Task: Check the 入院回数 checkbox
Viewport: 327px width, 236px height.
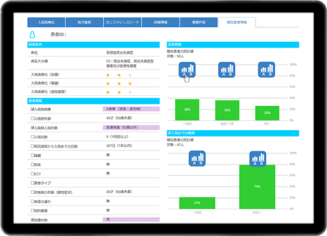Action: coord(32,137)
